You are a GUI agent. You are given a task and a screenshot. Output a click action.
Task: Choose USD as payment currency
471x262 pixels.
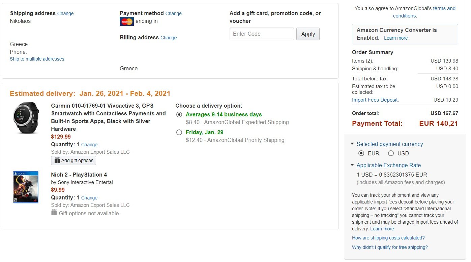[391, 153]
